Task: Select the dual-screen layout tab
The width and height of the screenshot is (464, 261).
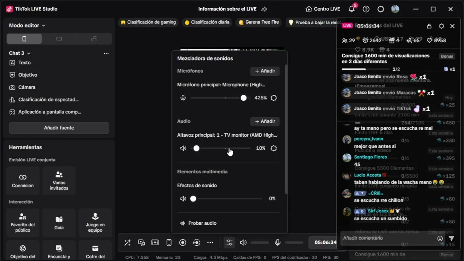Action: click(x=94, y=39)
